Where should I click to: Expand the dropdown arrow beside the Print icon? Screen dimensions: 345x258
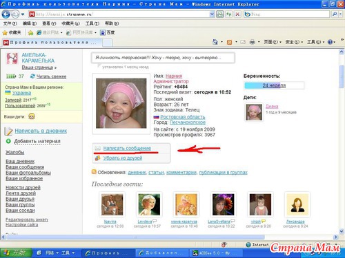click(259, 42)
